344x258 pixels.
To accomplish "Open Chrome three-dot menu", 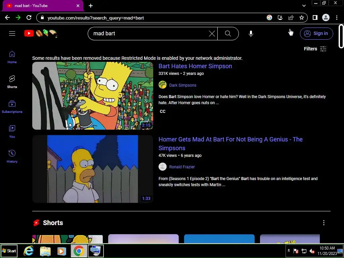I will click(337, 18).
